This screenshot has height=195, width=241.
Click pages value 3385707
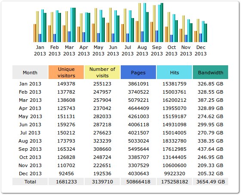(138, 157)
